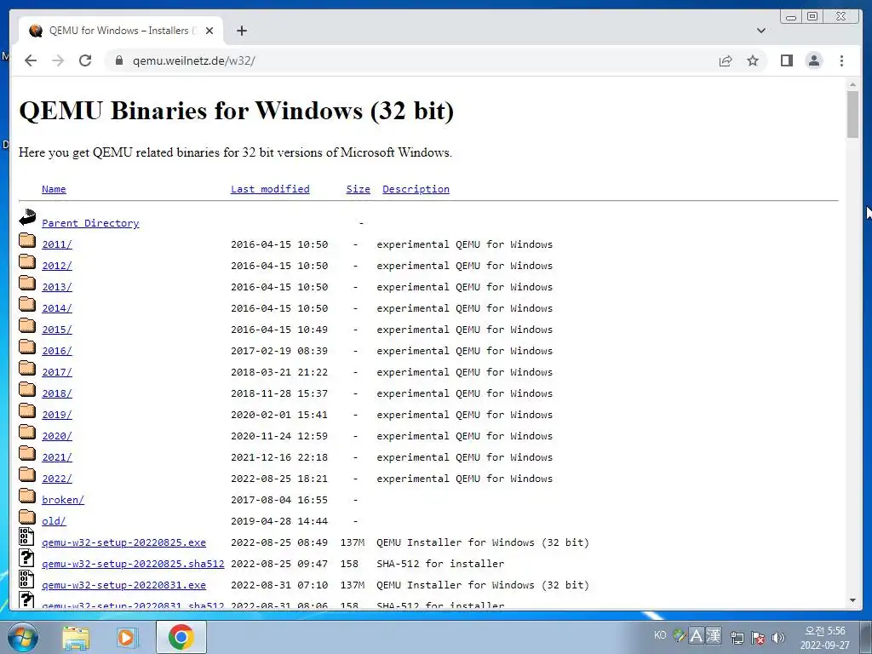
Task: Click the Chrome taskbar button
Action: (181, 637)
